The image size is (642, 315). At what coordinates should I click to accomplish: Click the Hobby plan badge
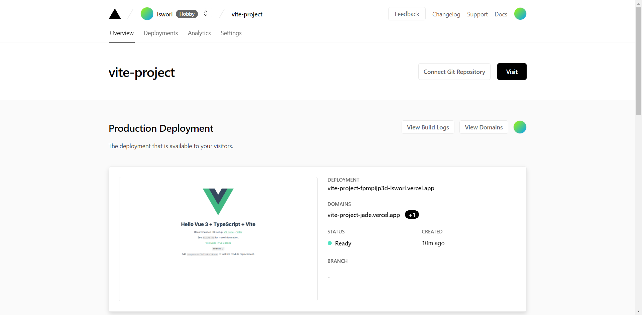[x=187, y=14]
